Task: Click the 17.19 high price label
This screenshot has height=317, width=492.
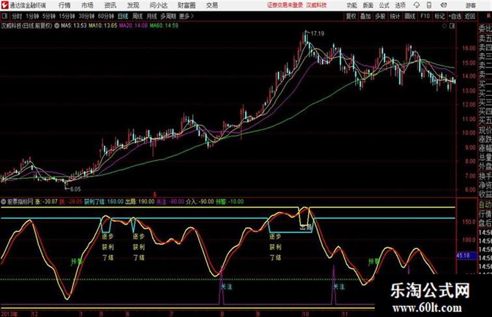Action: point(317,33)
